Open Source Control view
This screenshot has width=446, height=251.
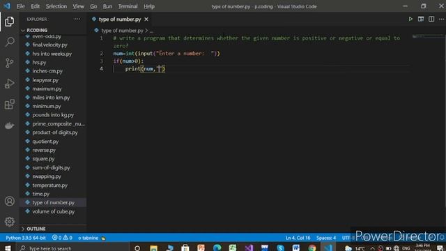(9, 63)
